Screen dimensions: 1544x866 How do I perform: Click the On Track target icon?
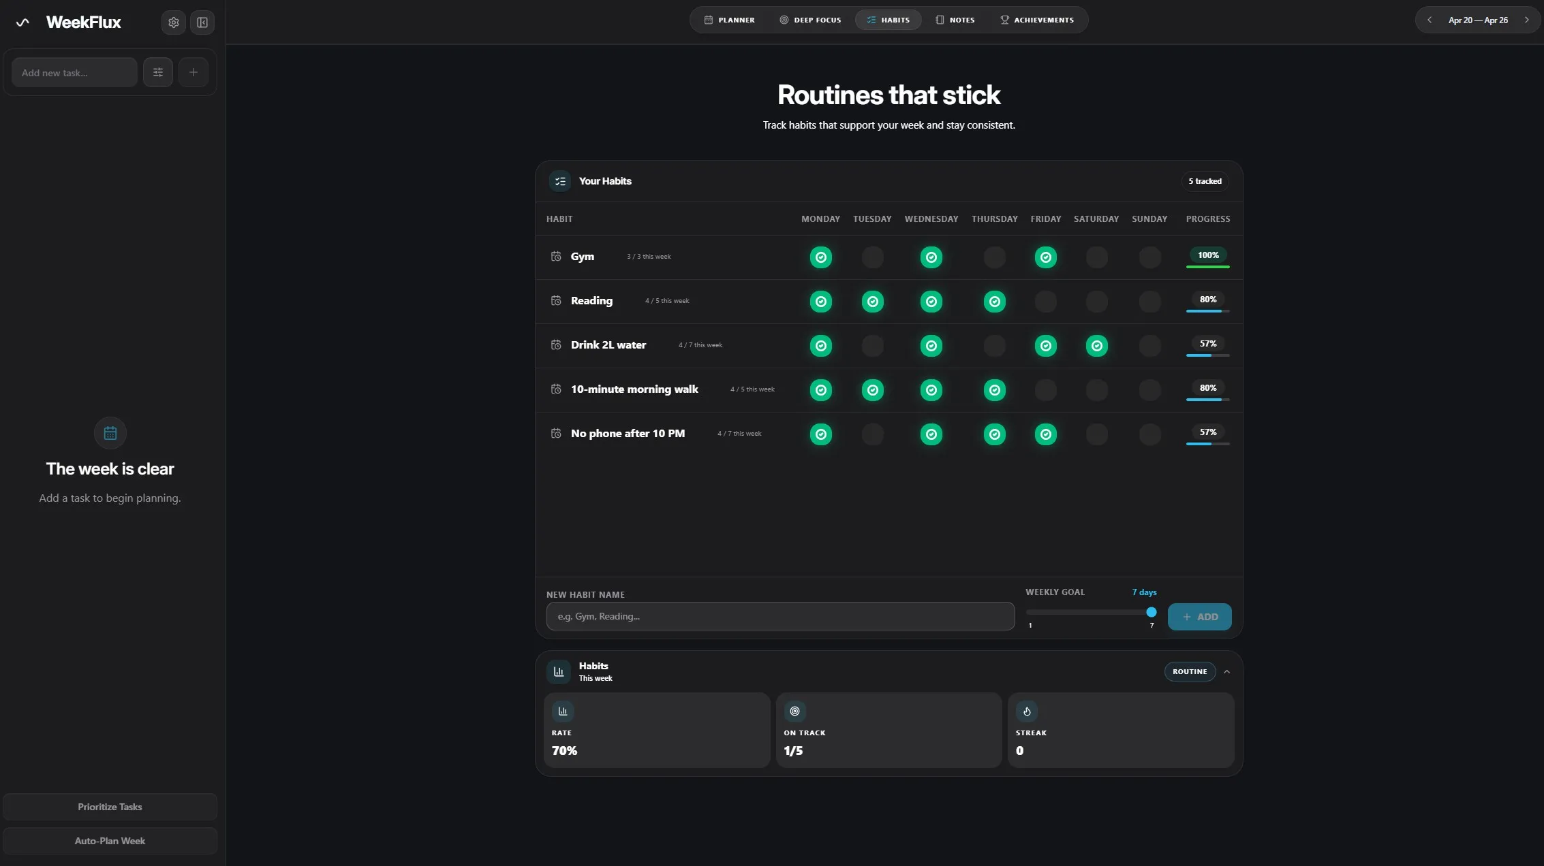[x=794, y=711]
